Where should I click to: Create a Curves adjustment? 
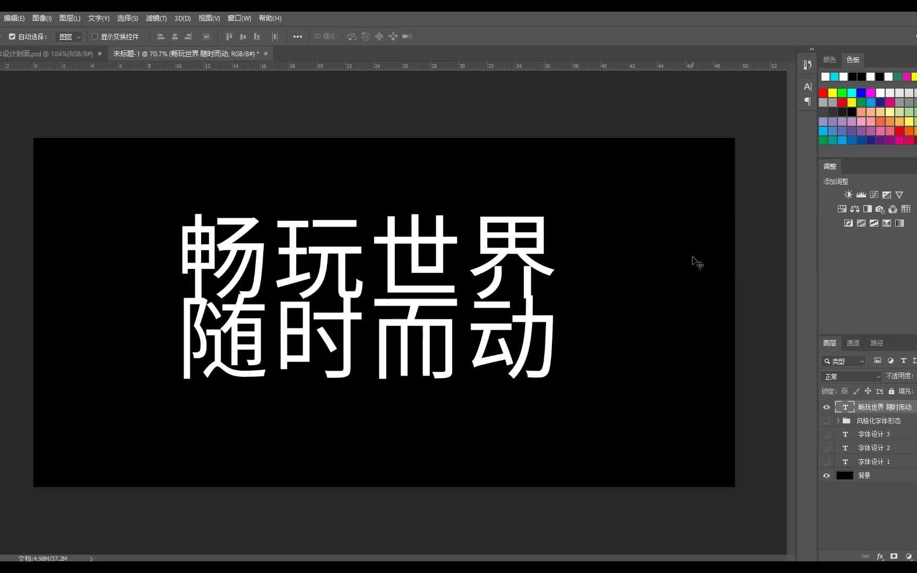(873, 194)
